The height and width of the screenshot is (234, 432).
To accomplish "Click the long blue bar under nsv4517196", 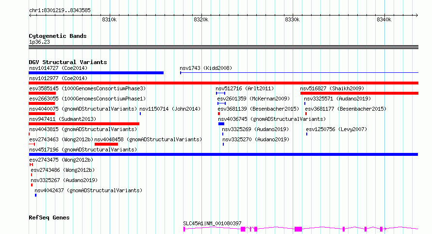I will click(x=223, y=154).
